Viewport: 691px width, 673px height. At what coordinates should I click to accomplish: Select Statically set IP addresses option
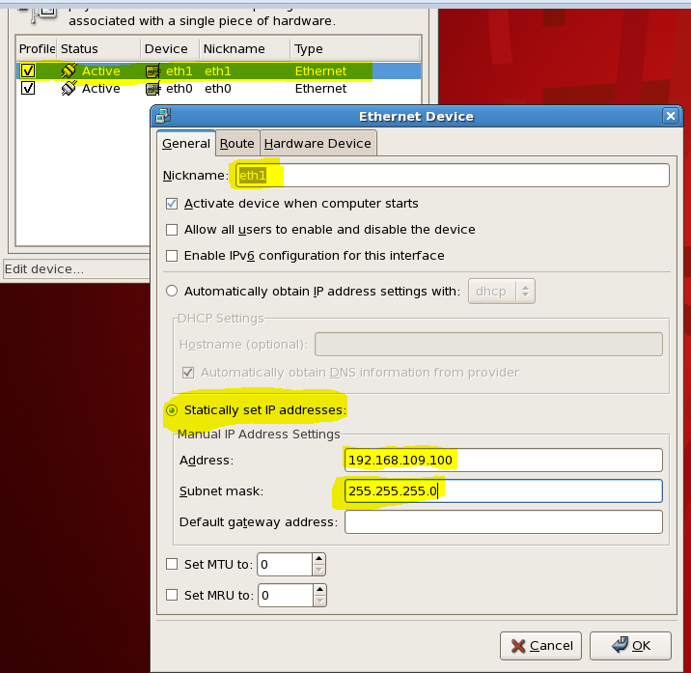click(x=172, y=410)
